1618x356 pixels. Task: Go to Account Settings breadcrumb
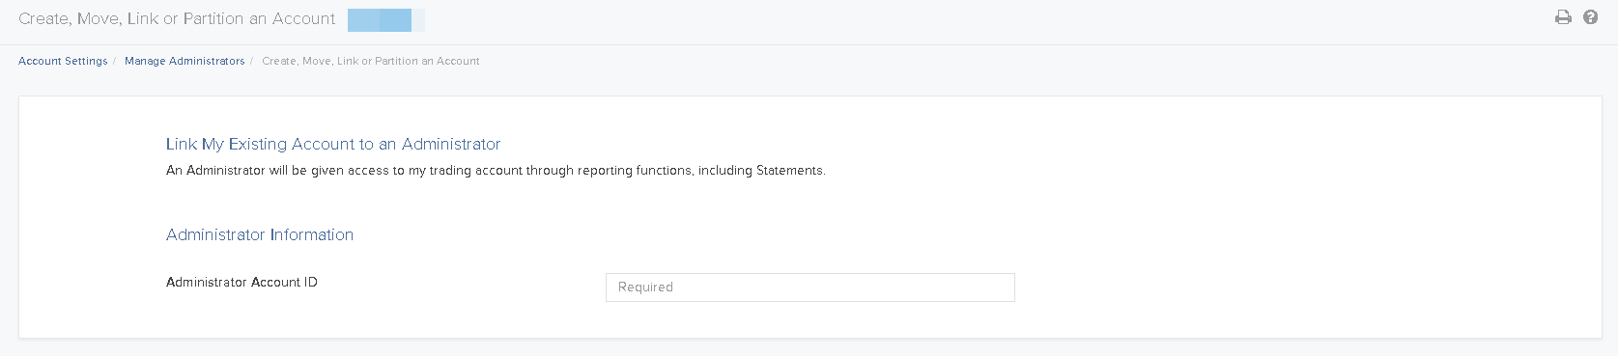(63, 61)
